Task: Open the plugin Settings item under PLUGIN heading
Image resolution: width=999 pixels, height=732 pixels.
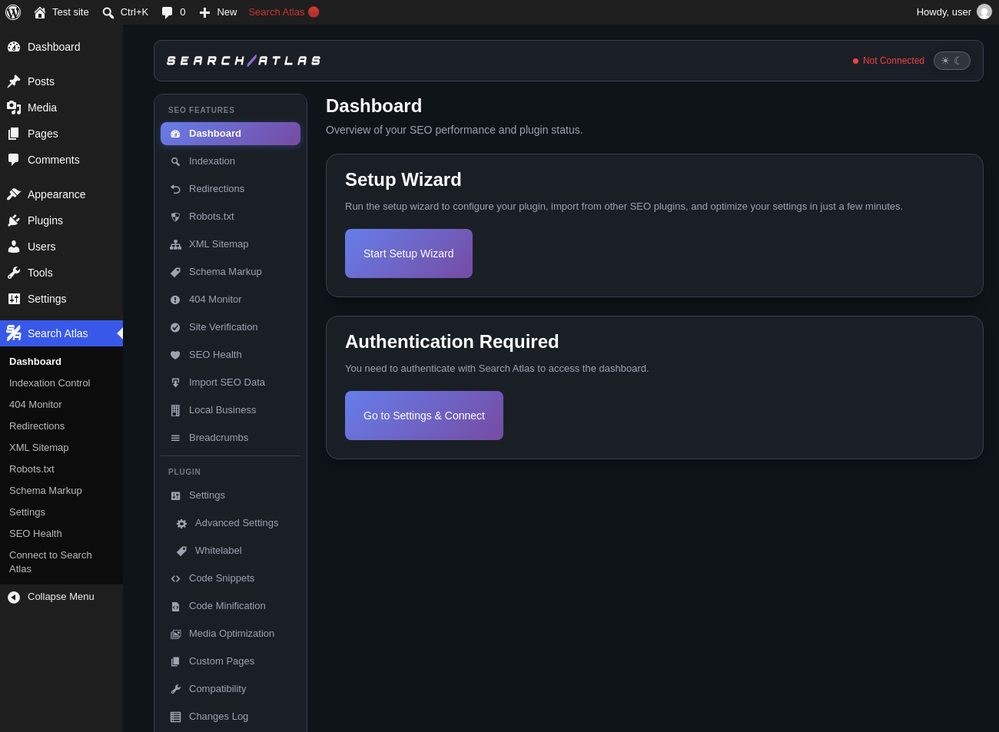Action: pyautogui.click(x=231, y=495)
